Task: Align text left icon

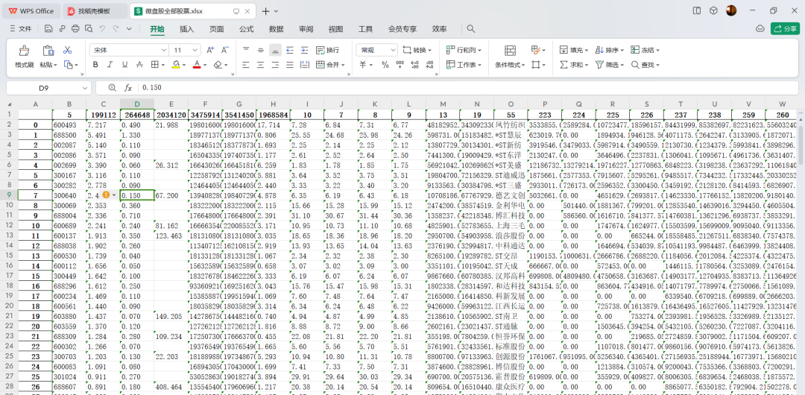Action: pyautogui.click(x=246, y=65)
